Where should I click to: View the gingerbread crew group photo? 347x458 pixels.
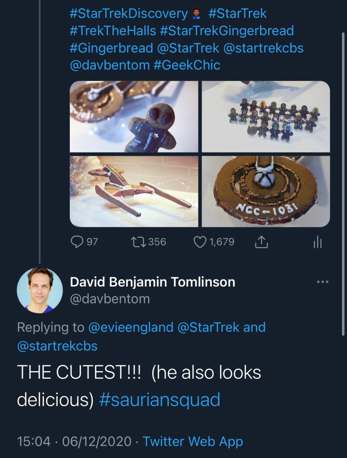pos(266,116)
